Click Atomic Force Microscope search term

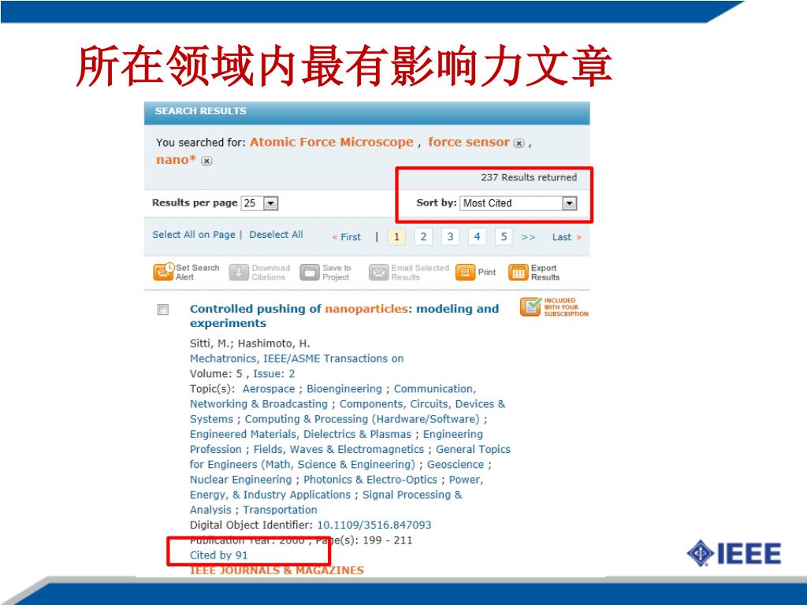[332, 142]
